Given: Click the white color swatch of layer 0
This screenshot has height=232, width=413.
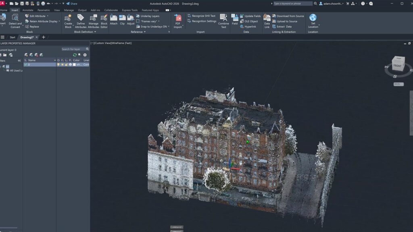Looking at the screenshot, I should 74,64.
